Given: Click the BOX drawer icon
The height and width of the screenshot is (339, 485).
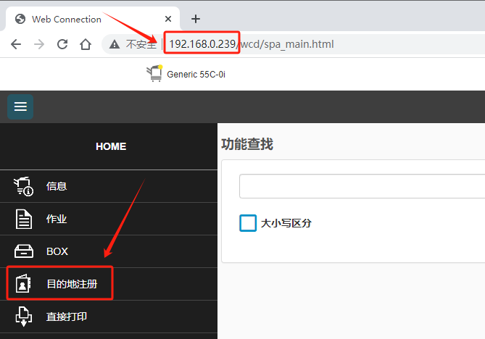Looking at the screenshot, I should [24, 251].
